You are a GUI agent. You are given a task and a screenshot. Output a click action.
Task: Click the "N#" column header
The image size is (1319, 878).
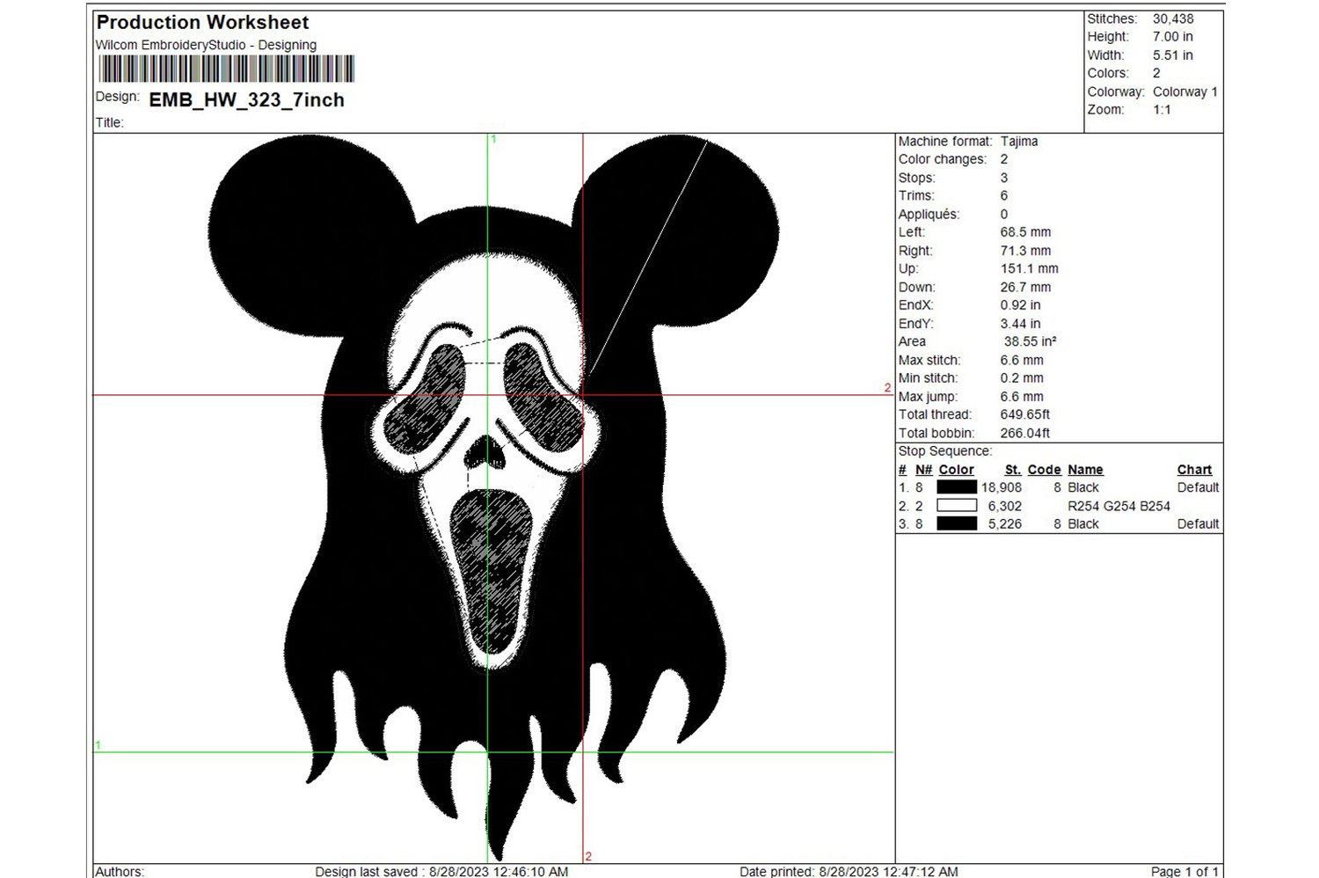pos(923,470)
